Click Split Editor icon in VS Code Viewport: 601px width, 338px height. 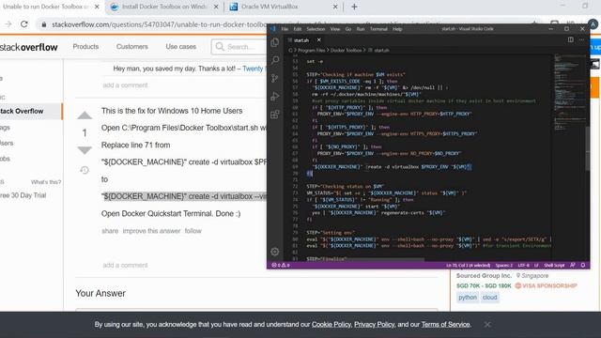[570, 39]
